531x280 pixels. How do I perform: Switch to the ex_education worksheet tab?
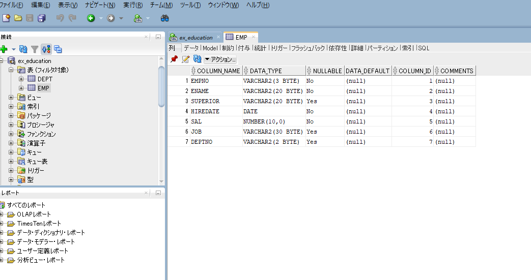195,38
